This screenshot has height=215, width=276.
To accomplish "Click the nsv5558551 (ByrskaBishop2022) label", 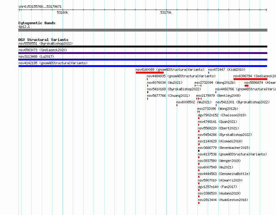I will pos(46,43).
